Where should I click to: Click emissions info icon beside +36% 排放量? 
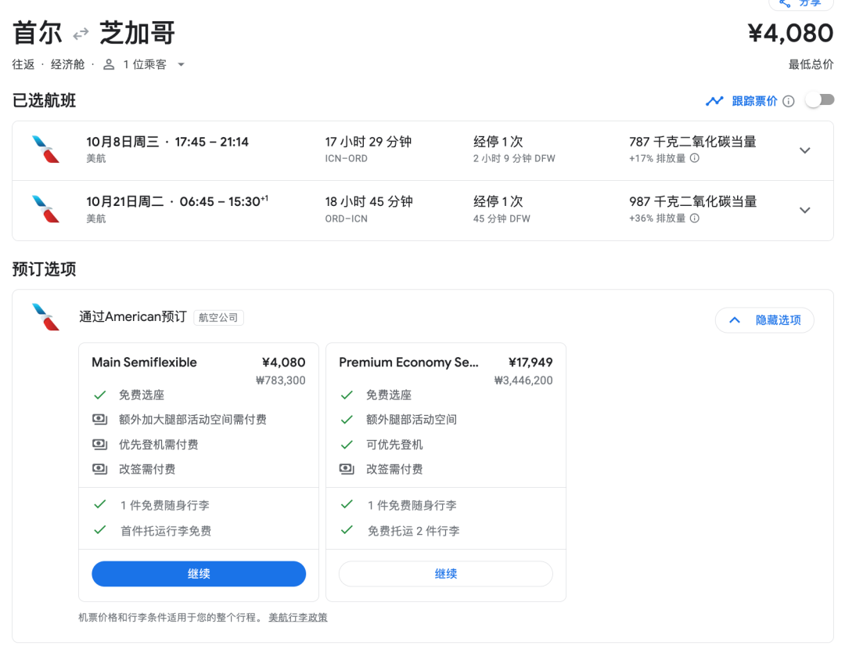pyautogui.click(x=695, y=218)
